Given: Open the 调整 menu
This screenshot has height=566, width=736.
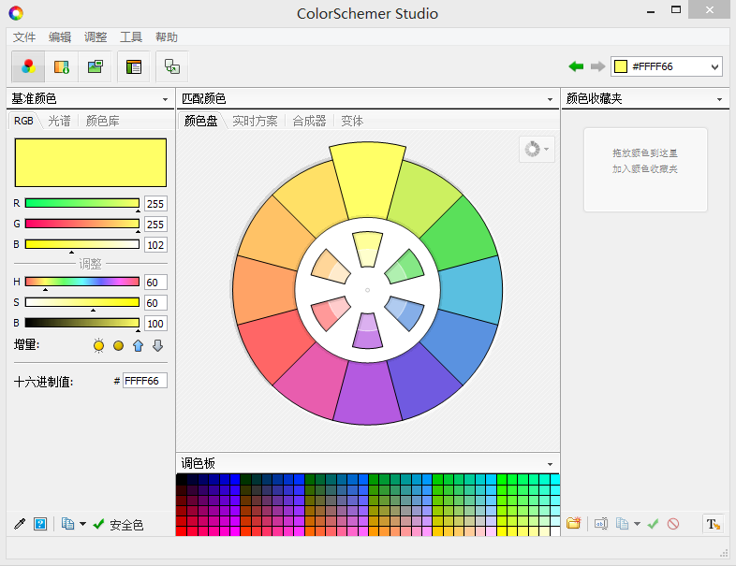Looking at the screenshot, I should tap(96, 37).
